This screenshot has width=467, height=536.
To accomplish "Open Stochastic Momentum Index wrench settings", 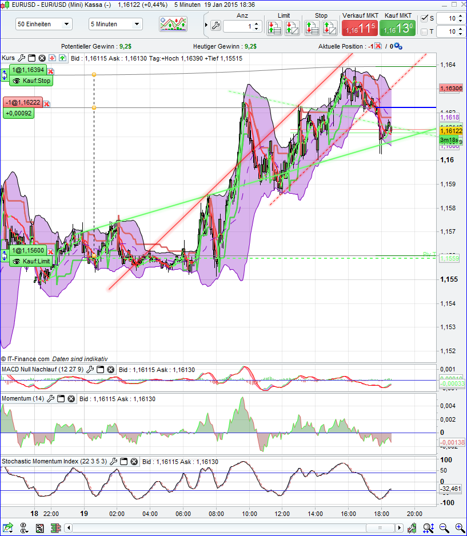I will click(113, 462).
